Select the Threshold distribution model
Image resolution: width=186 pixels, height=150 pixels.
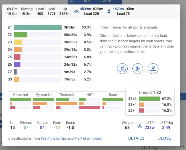[x=67, y=101]
